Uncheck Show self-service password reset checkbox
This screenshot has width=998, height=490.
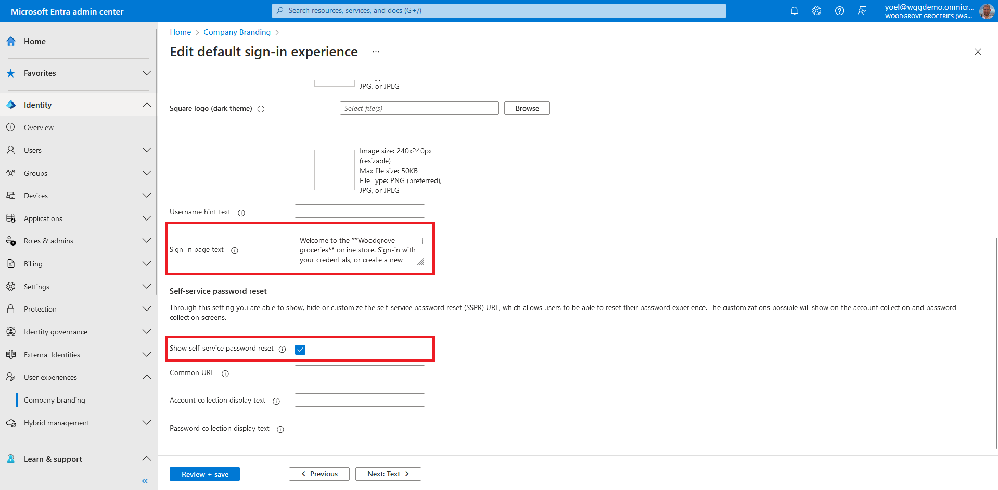300,350
